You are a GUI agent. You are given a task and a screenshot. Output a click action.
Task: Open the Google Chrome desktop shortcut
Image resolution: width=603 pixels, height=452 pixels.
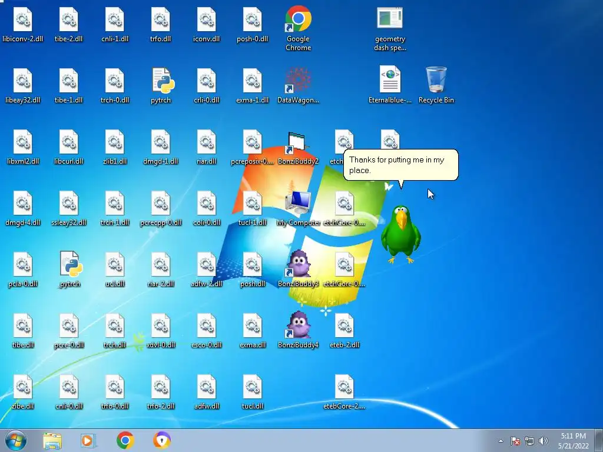click(298, 28)
